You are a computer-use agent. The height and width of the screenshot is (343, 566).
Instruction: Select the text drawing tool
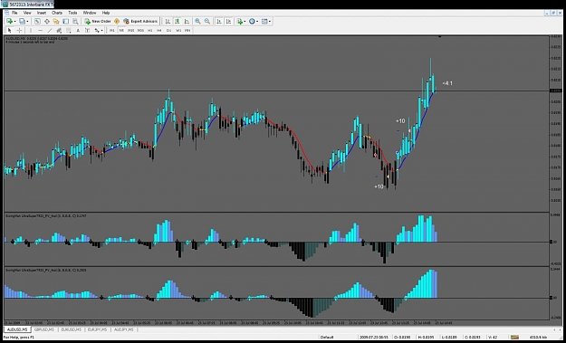78,30
